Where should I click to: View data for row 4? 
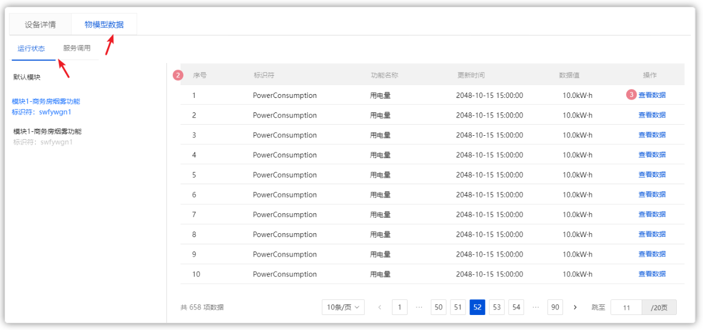click(652, 155)
